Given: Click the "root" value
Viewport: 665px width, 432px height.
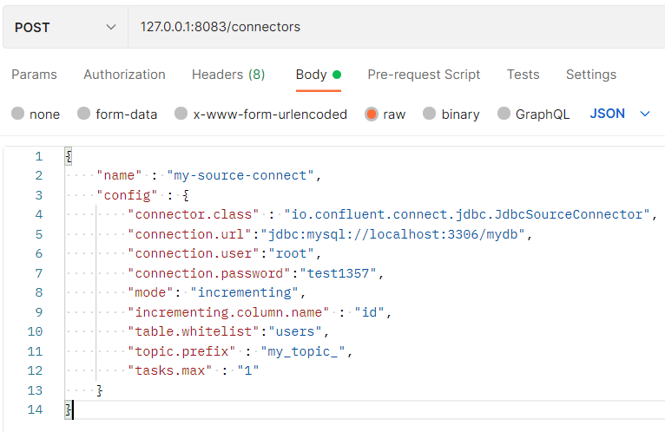Looking at the screenshot, I should coord(292,253).
